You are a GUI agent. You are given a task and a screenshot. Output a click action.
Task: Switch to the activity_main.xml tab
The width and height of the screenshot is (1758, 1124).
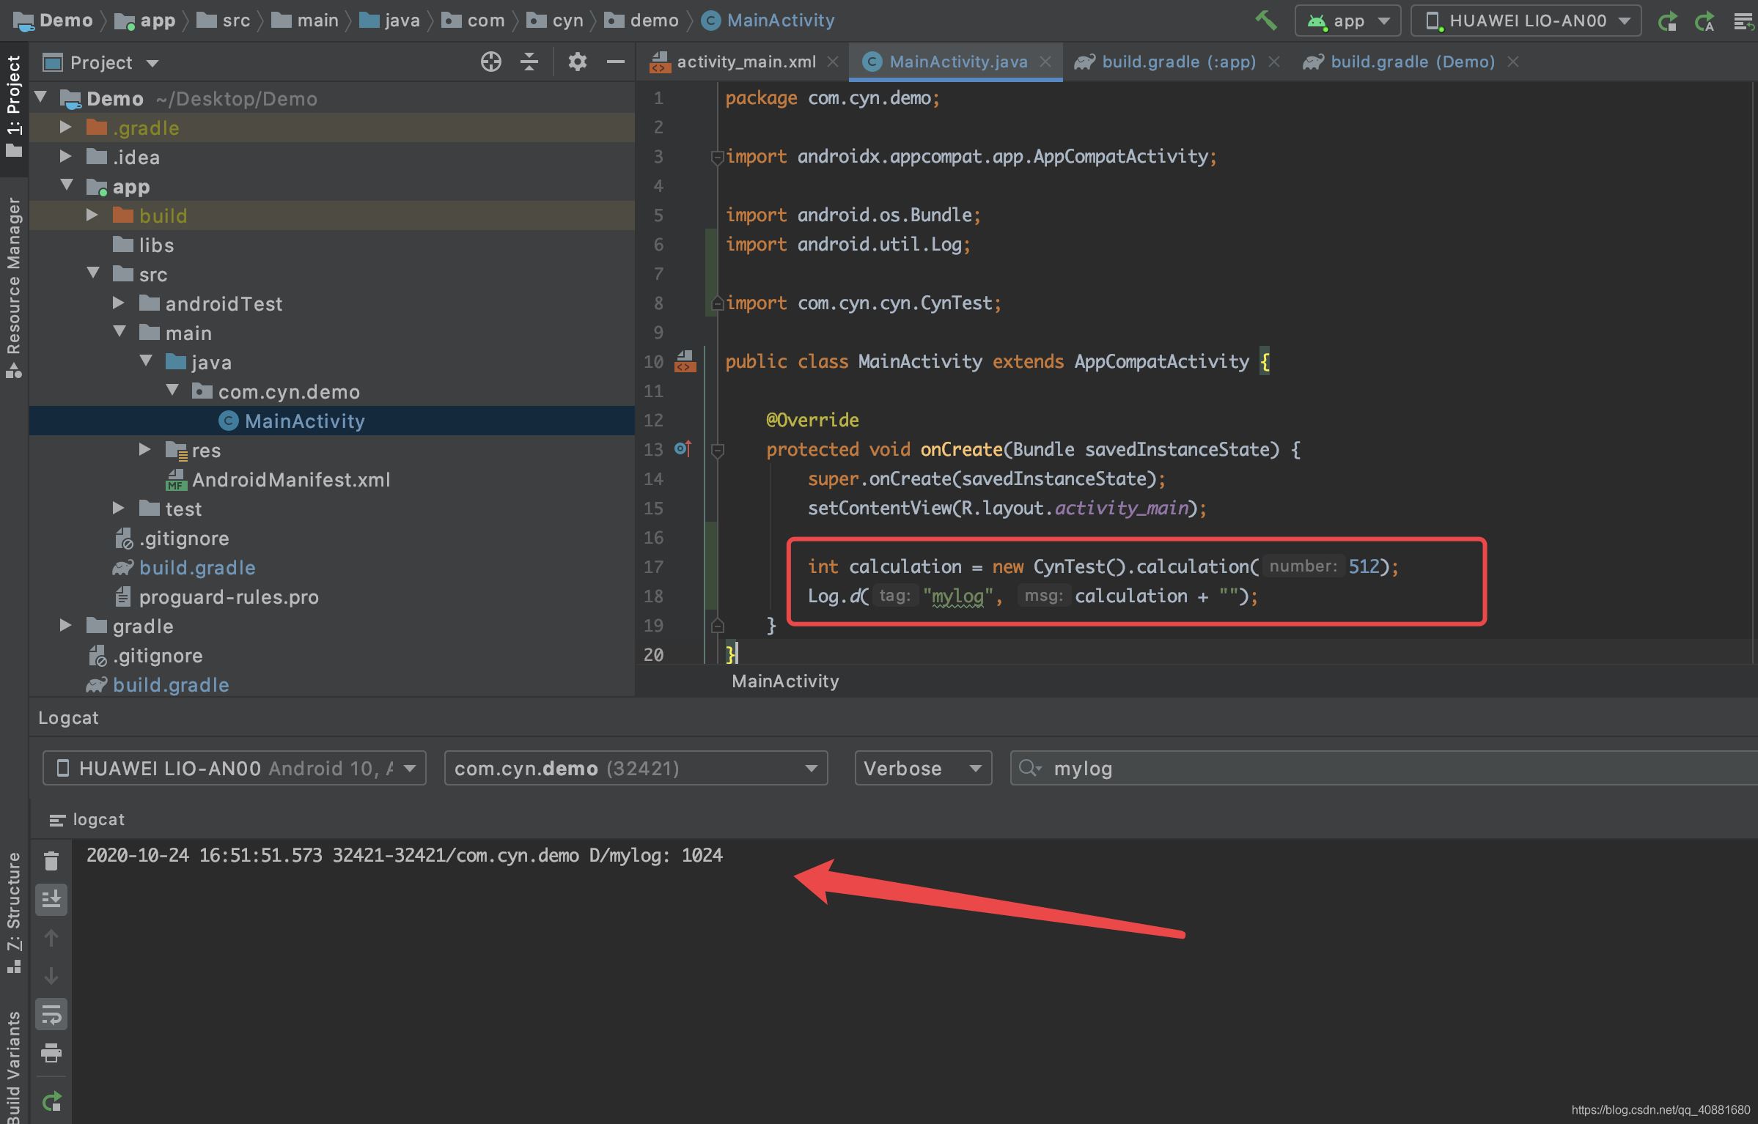tap(745, 62)
